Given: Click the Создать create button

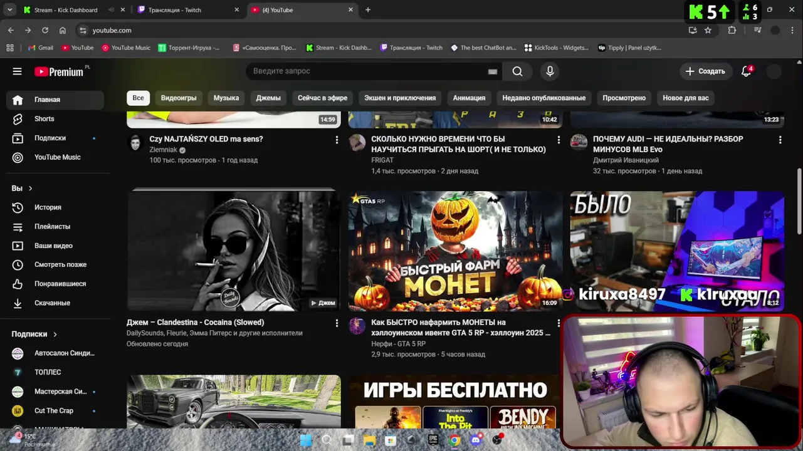Looking at the screenshot, I should point(705,71).
